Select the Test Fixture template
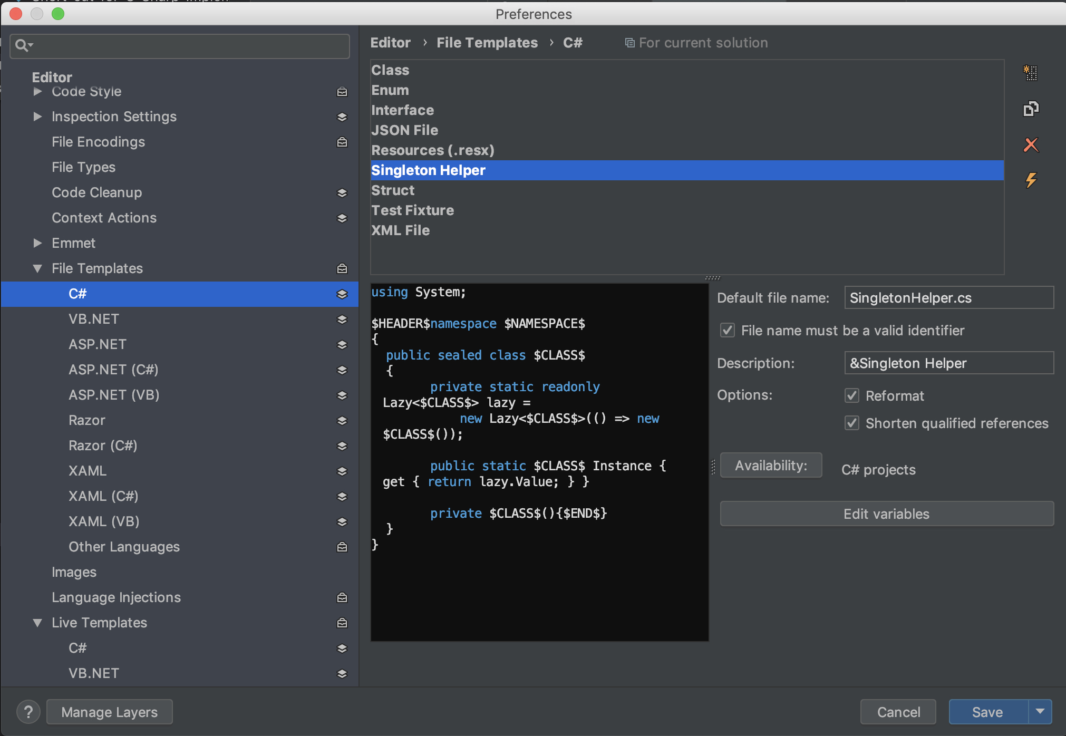 412,210
